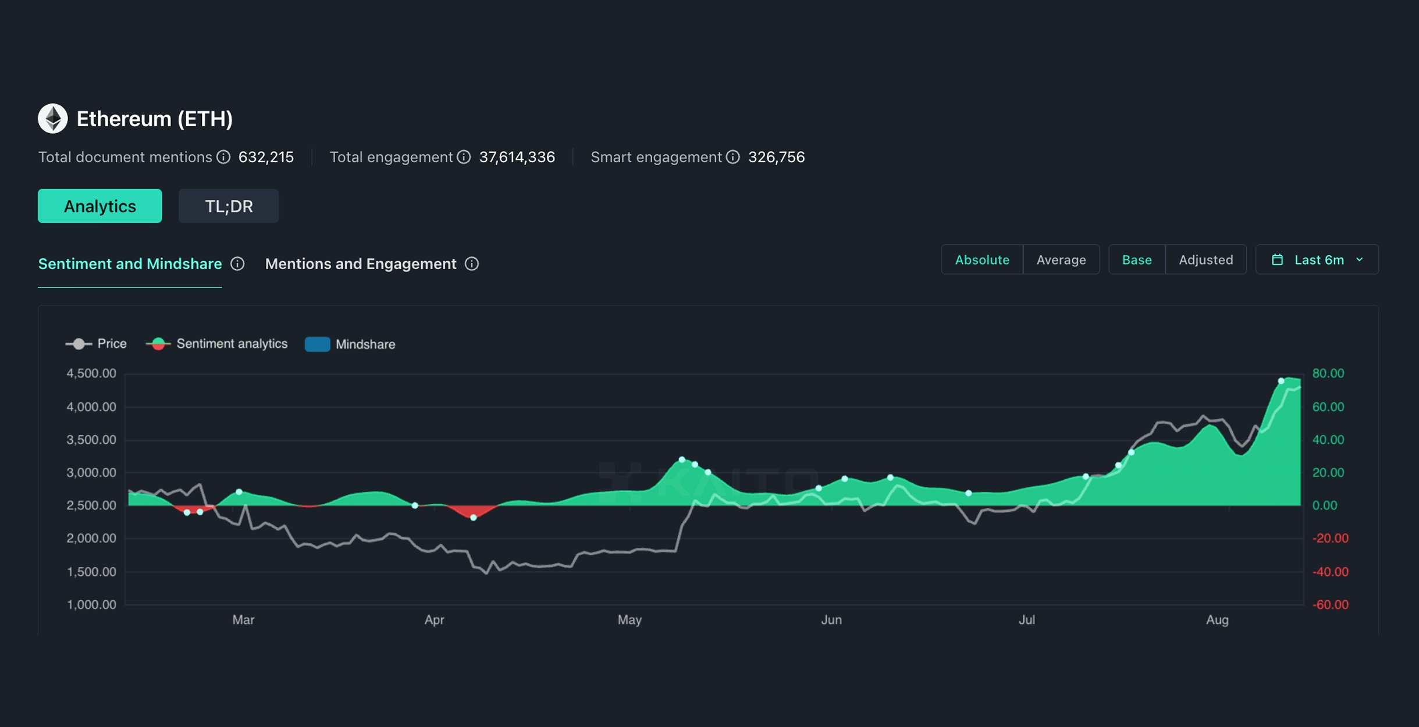Choose Adjusted data option
This screenshot has height=727, width=1419.
[1206, 260]
